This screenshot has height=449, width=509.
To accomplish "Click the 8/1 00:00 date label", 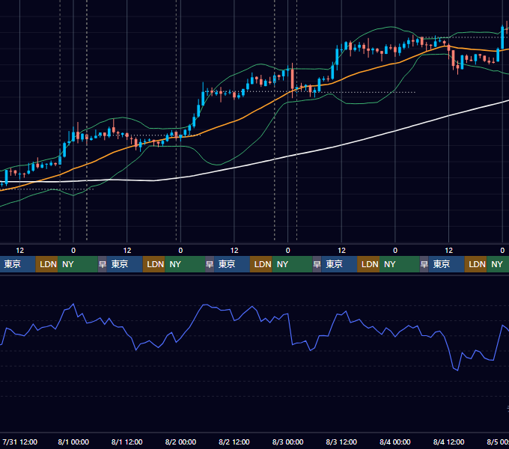I will tap(73, 442).
